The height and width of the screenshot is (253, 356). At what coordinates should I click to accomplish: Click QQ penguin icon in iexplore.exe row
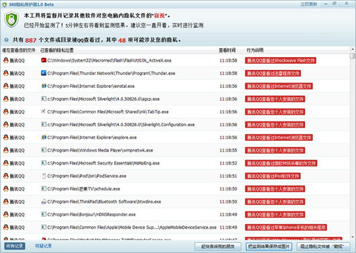pos(6,138)
